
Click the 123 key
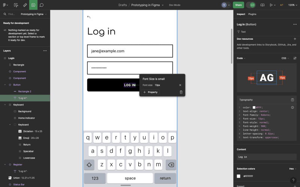coord(95,178)
